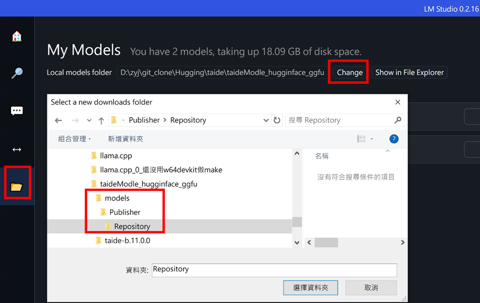Click the view layout icon

361,139
